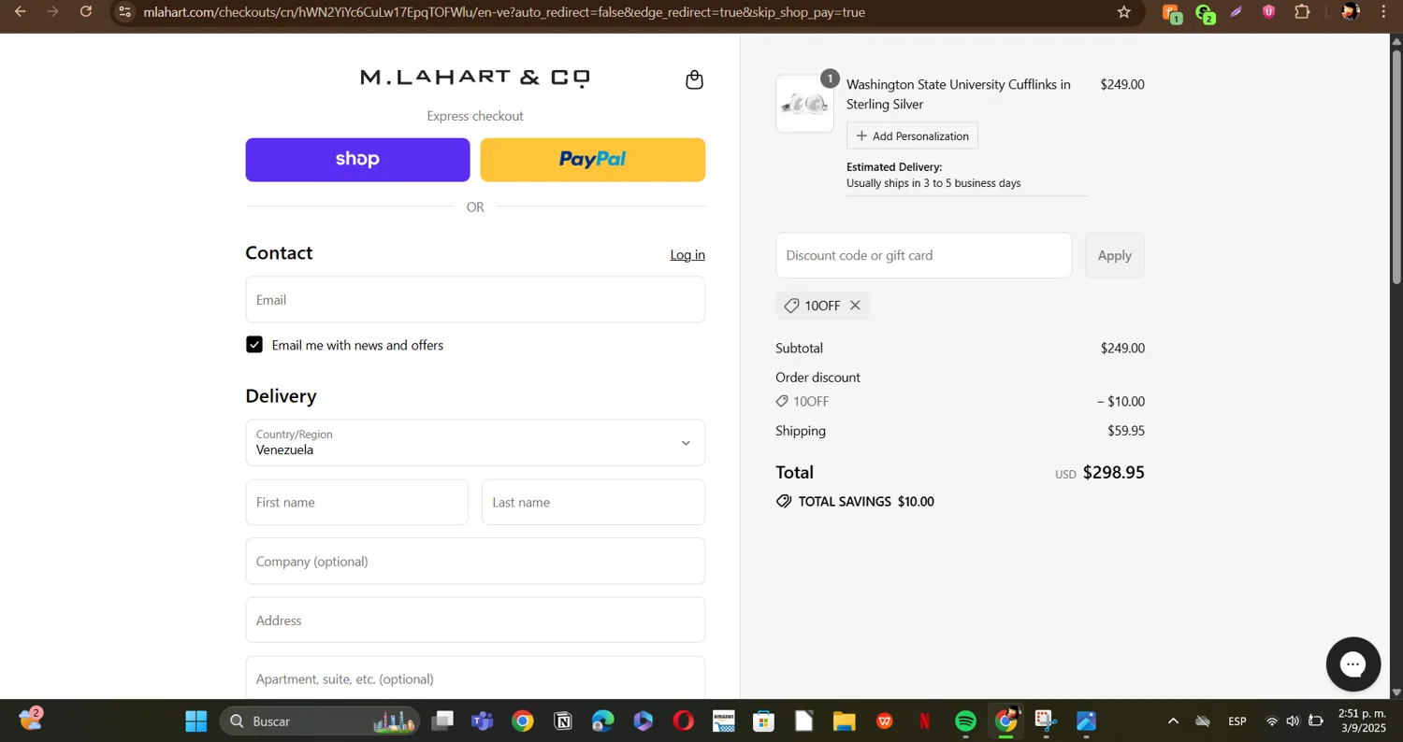Click the Shipping $59.95 value
Screen dimensions: 1403x742
(1126, 431)
